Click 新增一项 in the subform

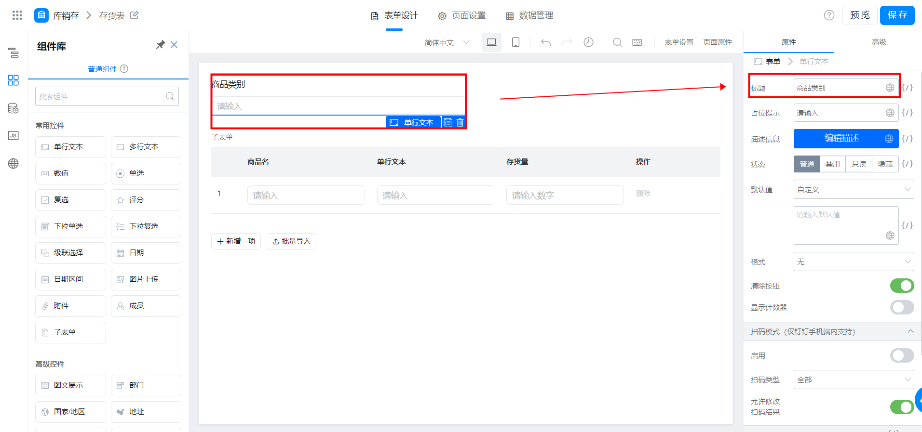click(236, 241)
